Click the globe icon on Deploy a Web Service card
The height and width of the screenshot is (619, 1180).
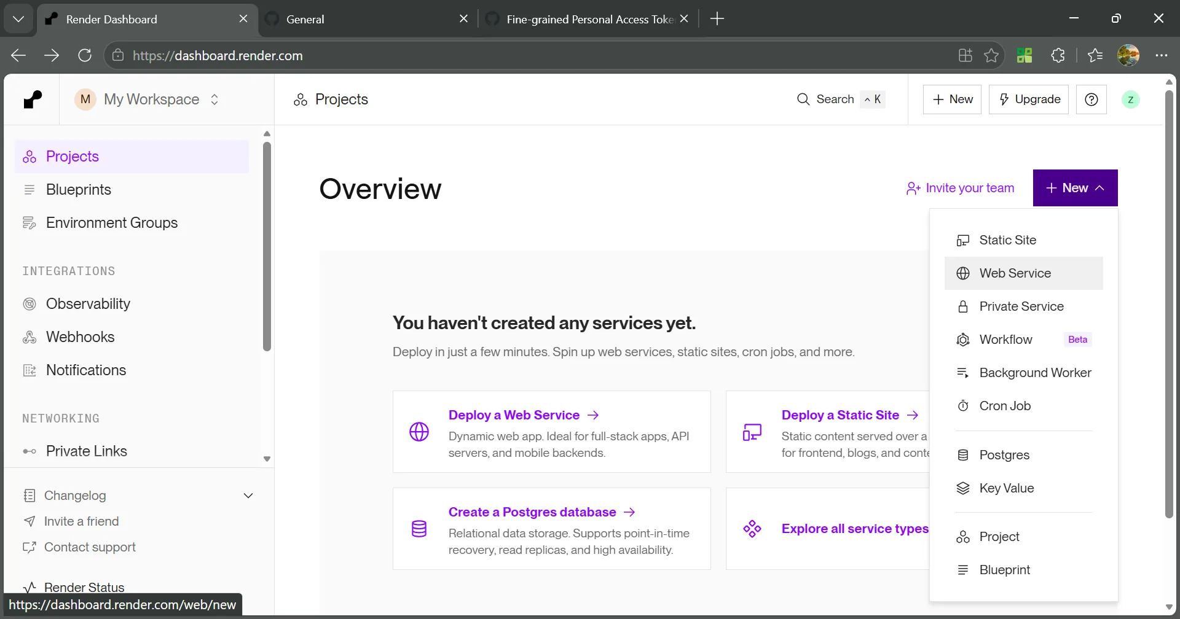tap(419, 432)
